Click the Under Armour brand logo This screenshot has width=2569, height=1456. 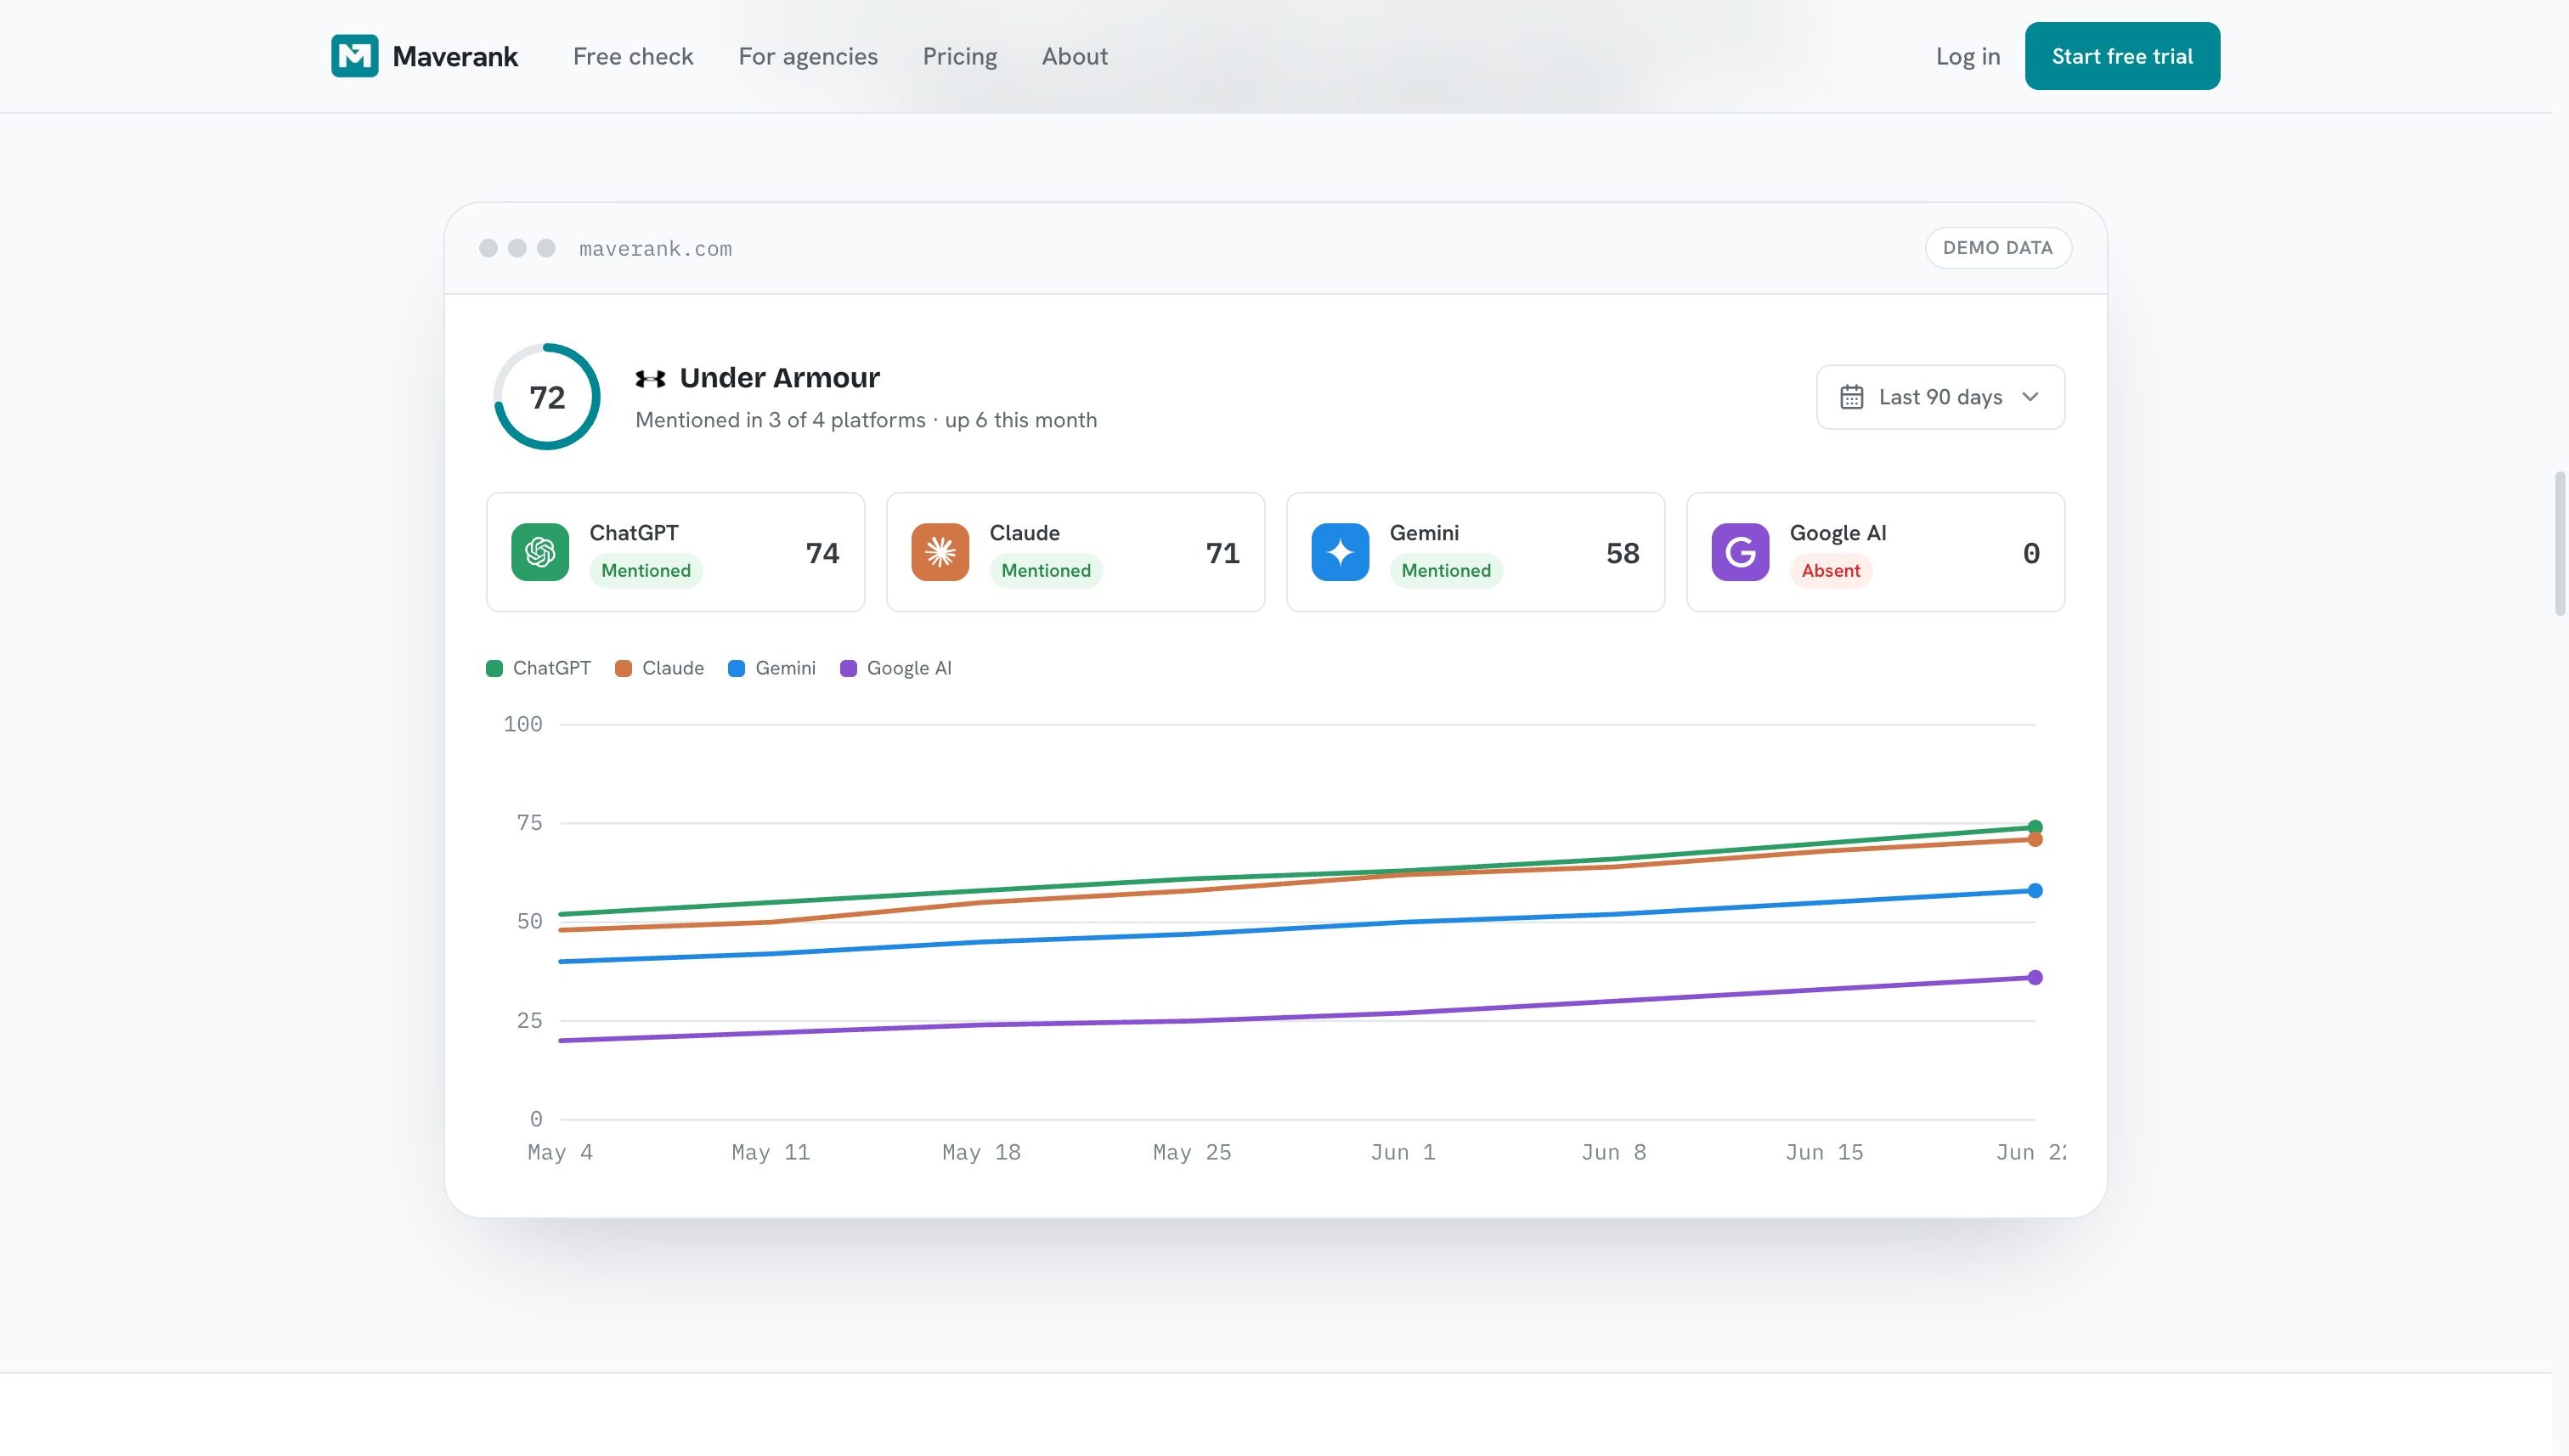(x=650, y=378)
